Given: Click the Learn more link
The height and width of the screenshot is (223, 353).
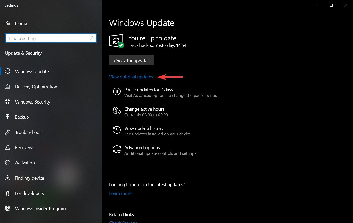Looking at the screenshot, I should click(120, 193).
